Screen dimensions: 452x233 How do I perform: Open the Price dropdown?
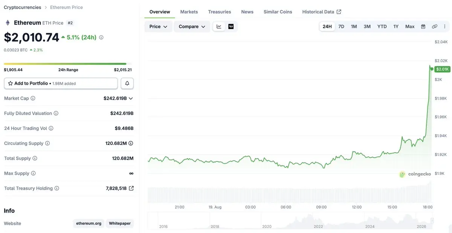coord(159,26)
